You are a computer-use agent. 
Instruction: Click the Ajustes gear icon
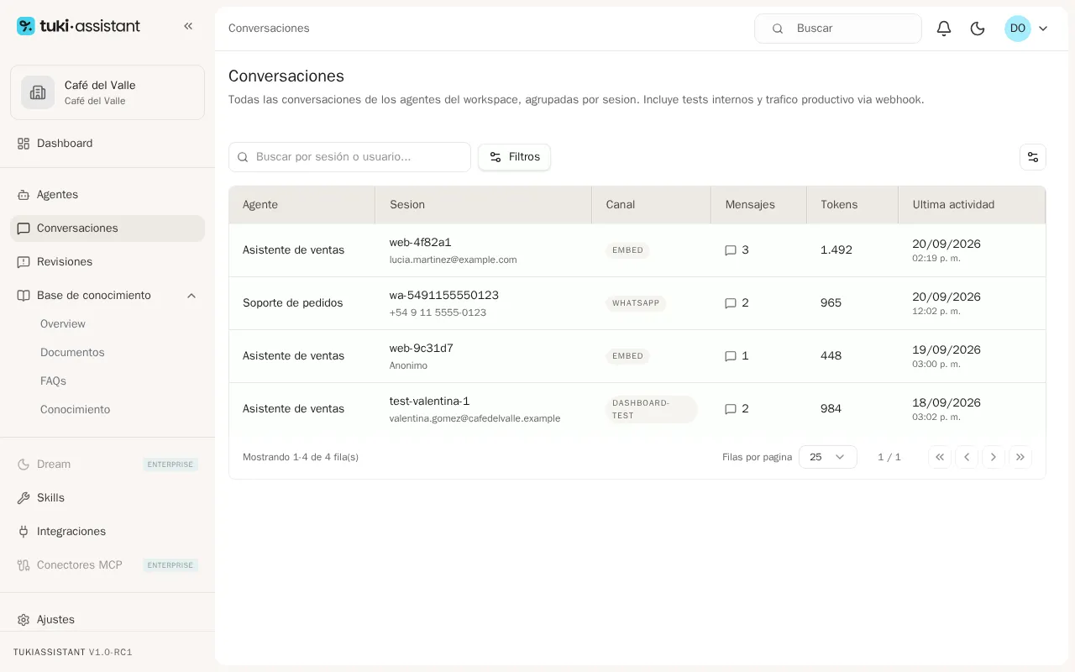pyautogui.click(x=24, y=620)
